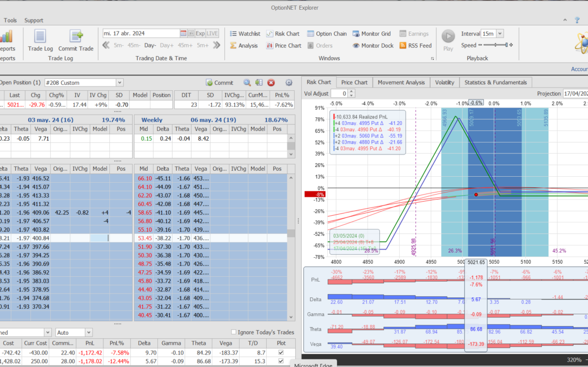The image size is (588, 367).
Task: Expand the #208 Custom position dropdown
Action: click(x=119, y=83)
